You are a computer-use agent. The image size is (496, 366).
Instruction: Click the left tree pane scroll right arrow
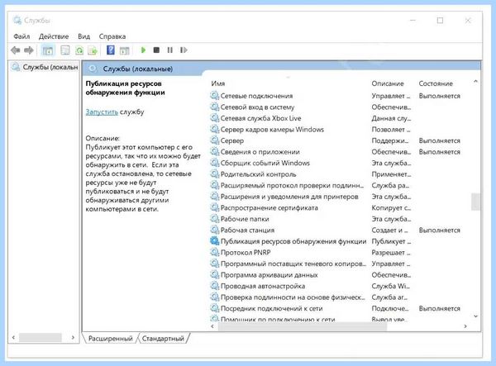pos(73,338)
